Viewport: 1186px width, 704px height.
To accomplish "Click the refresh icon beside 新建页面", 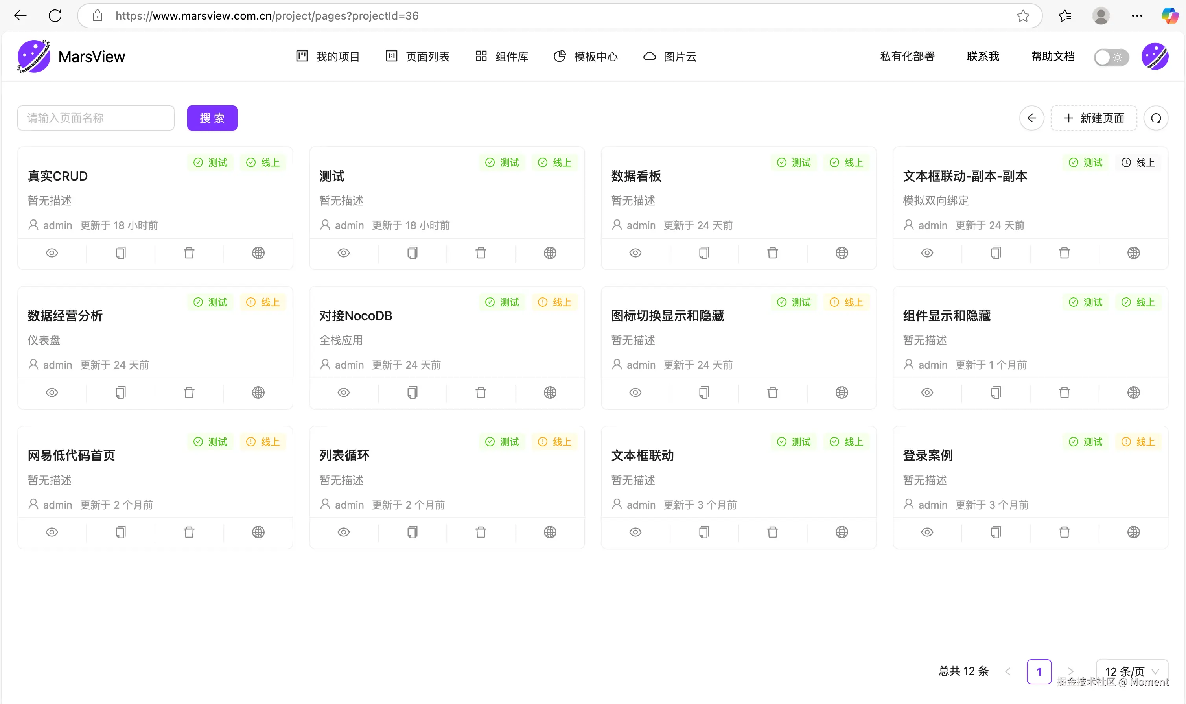I will (1156, 118).
